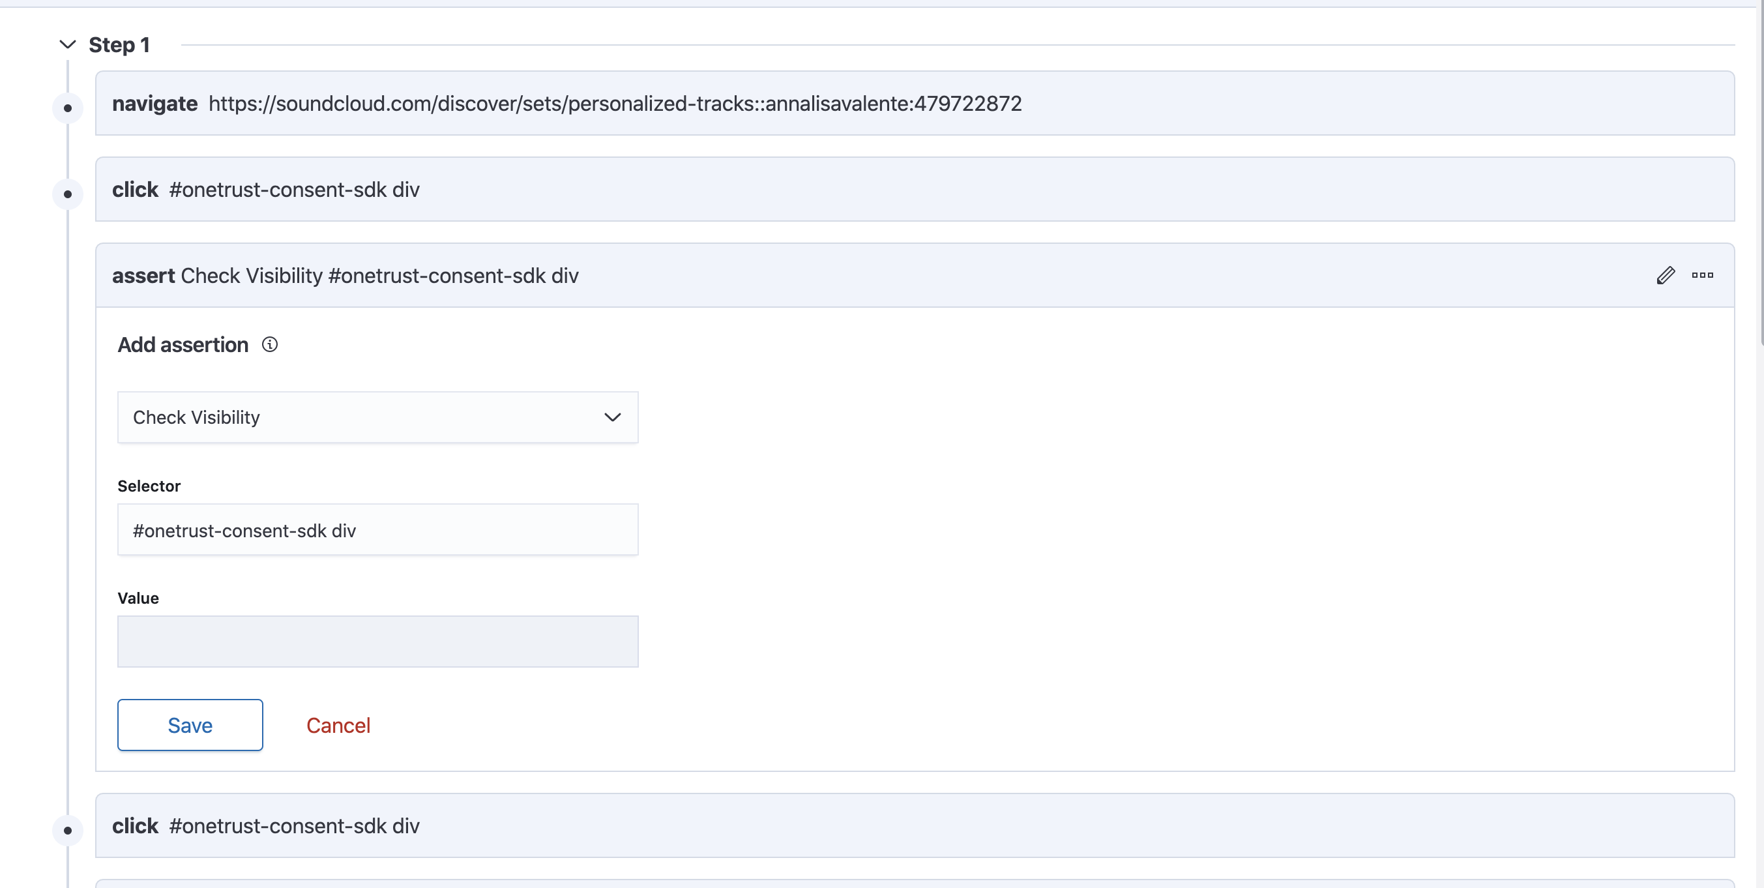Change Check Visibility to another assertion type
This screenshot has width=1764, height=888.
pyautogui.click(x=378, y=417)
